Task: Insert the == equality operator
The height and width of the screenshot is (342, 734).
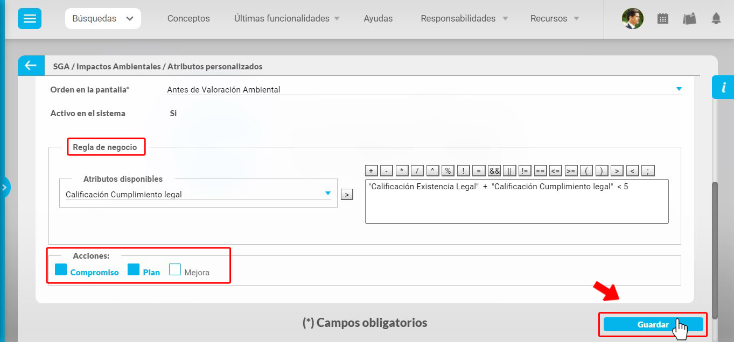Action: [540, 170]
